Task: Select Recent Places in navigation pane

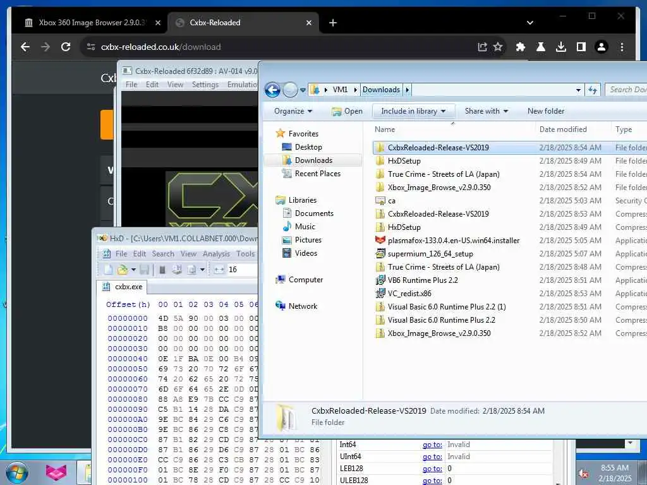Action: click(317, 174)
